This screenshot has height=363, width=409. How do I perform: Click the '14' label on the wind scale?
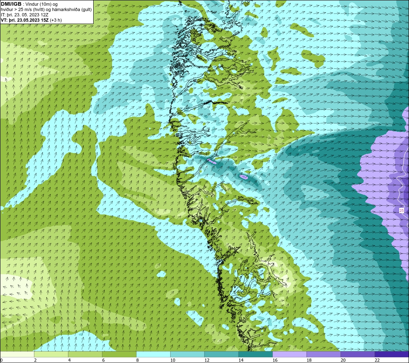pyautogui.click(x=241, y=360)
